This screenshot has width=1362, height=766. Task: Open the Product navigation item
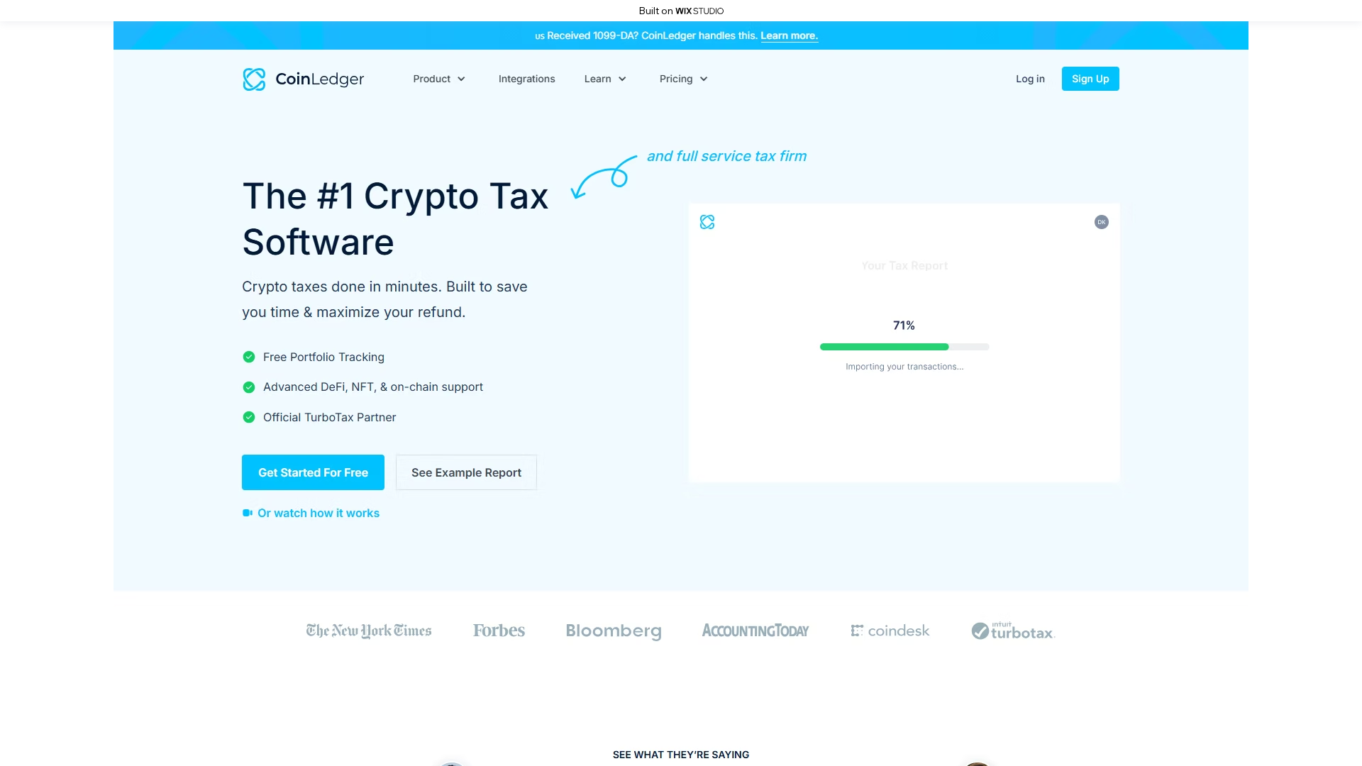pos(432,79)
